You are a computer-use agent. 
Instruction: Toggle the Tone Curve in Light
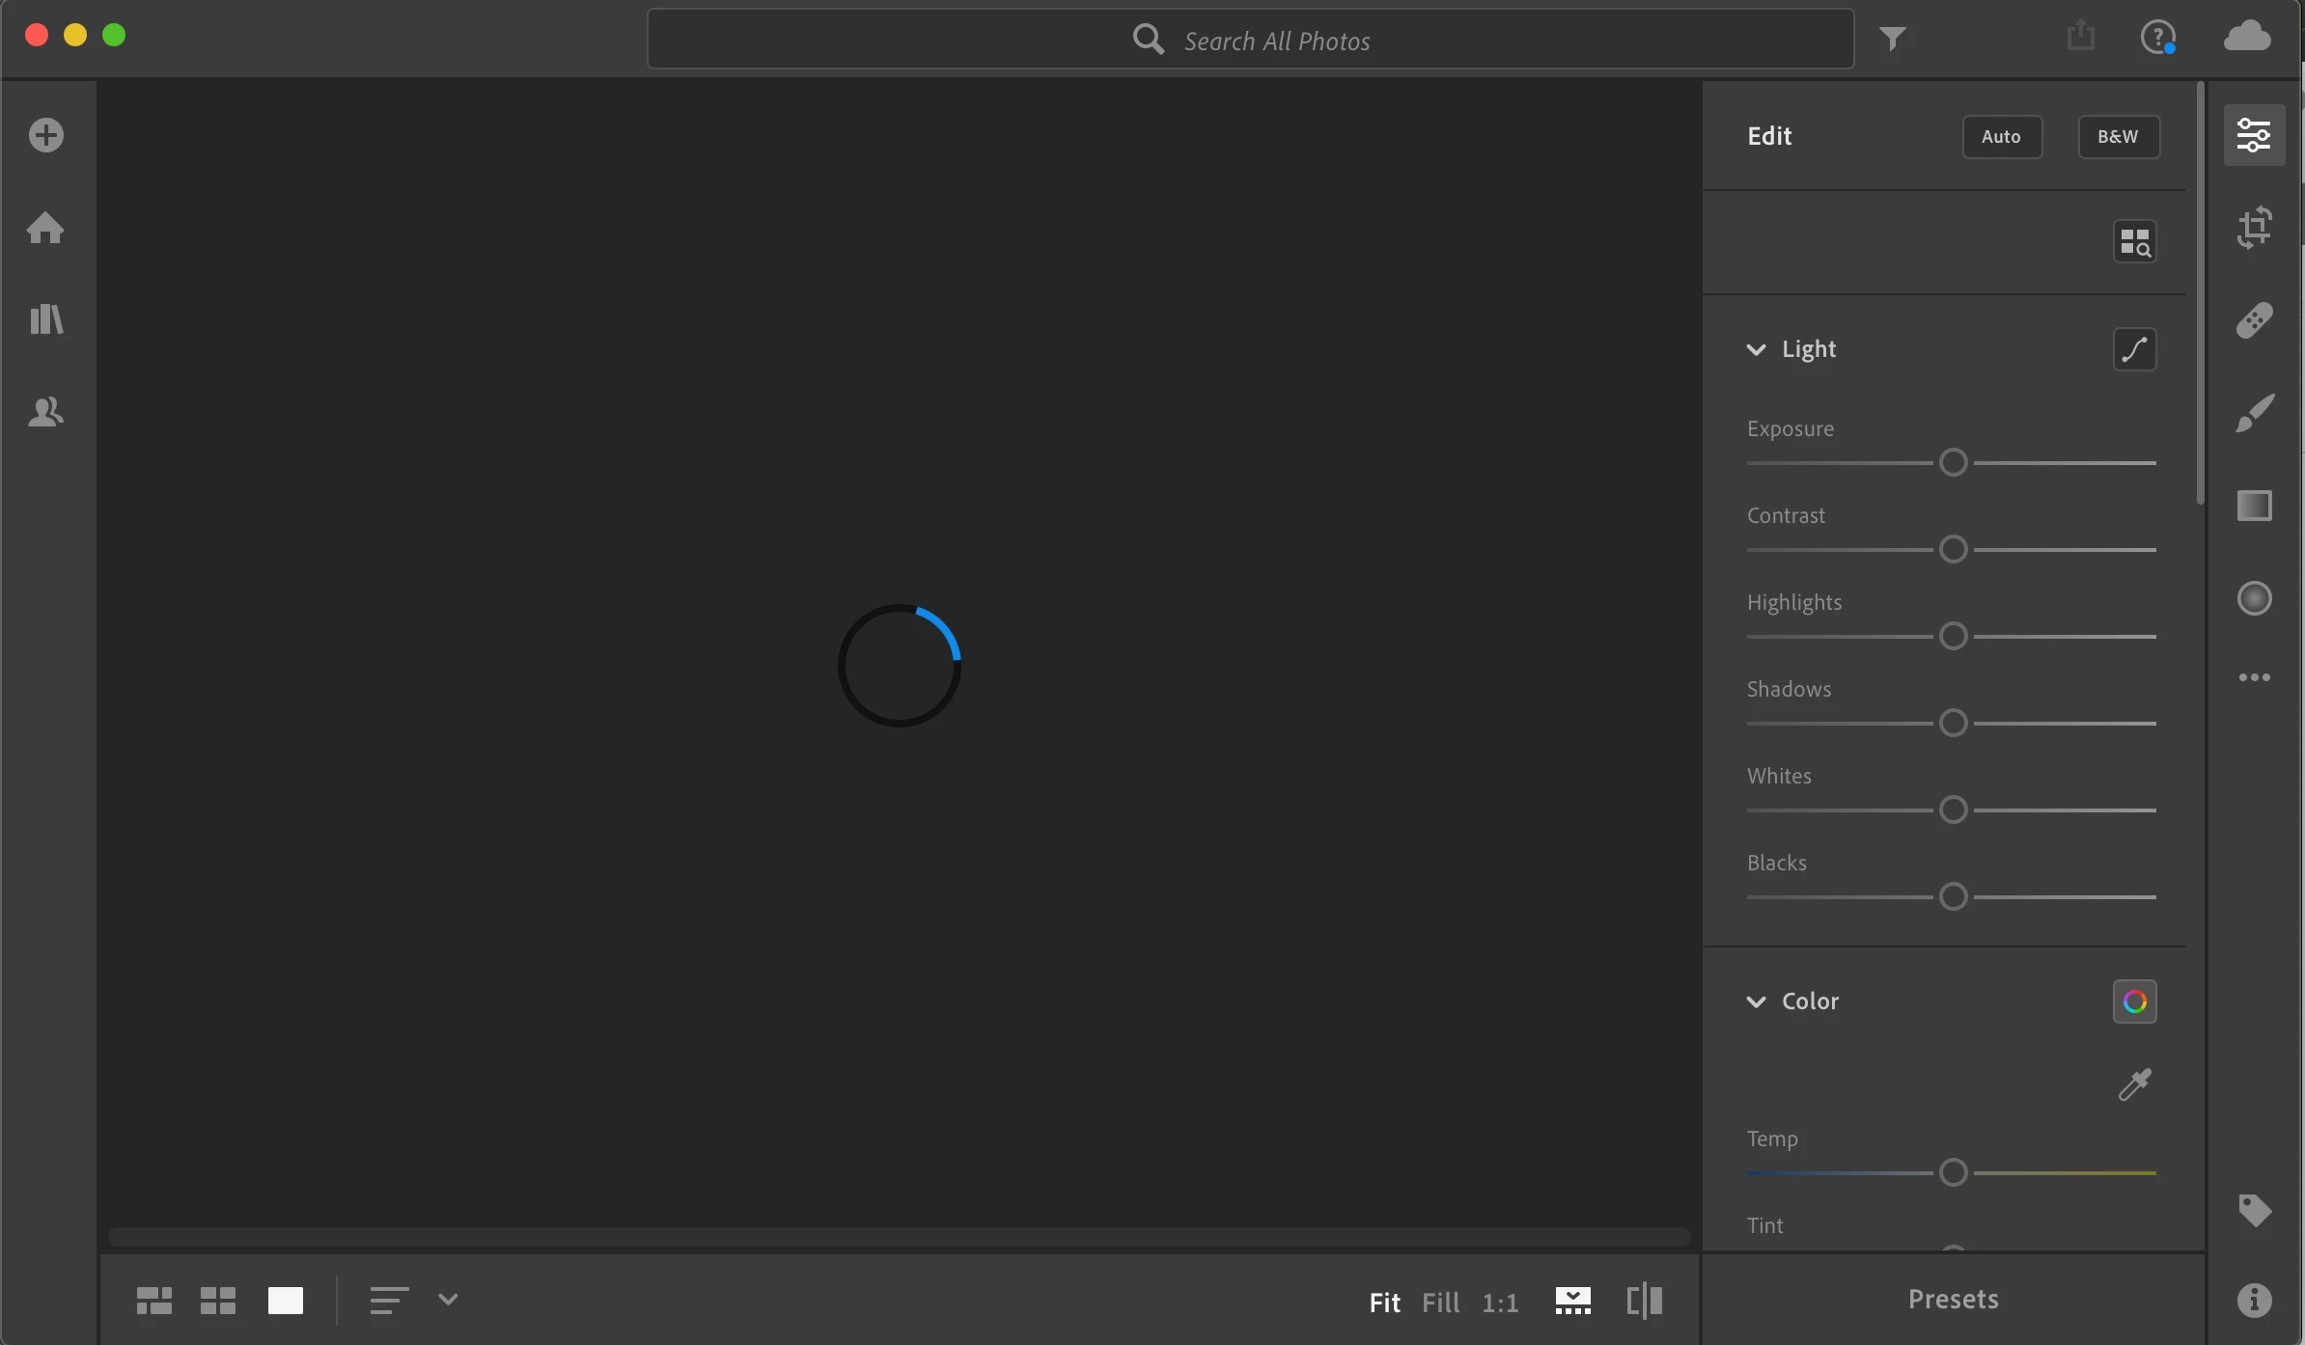(x=2134, y=349)
